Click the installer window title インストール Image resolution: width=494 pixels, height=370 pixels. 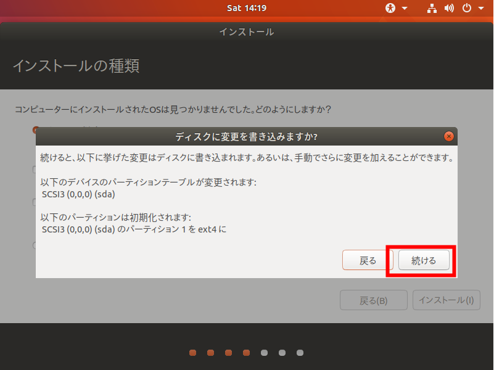click(x=246, y=32)
